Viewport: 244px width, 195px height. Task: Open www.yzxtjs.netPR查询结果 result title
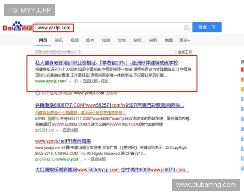(63, 141)
